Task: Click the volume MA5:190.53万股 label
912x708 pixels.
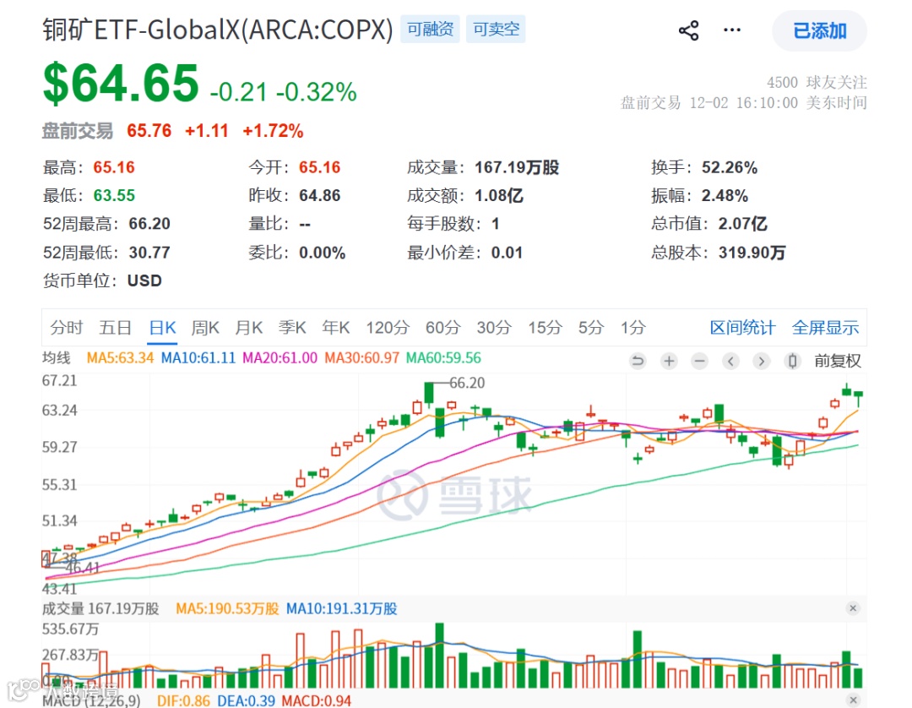Action: pyautogui.click(x=227, y=608)
